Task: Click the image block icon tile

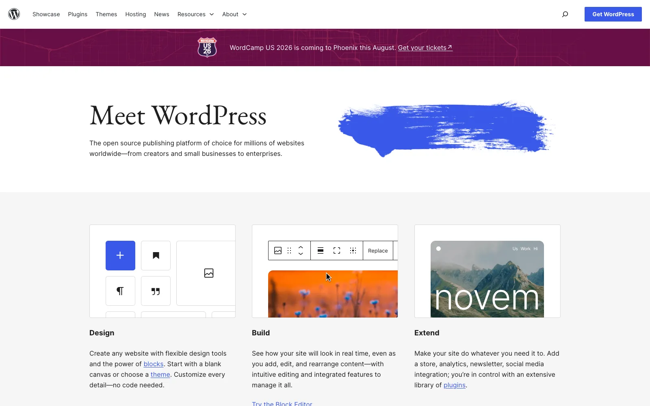Action: coord(206,273)
